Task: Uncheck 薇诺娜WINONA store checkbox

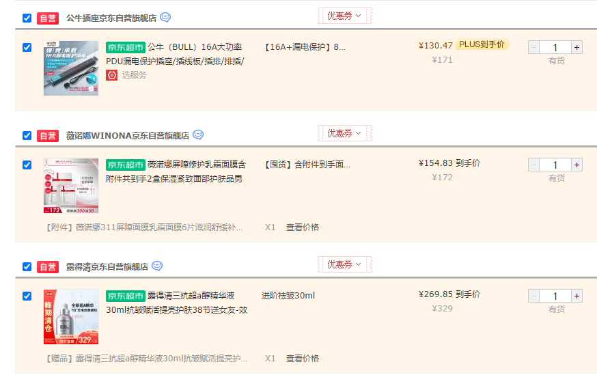Action: pos(27,135)
